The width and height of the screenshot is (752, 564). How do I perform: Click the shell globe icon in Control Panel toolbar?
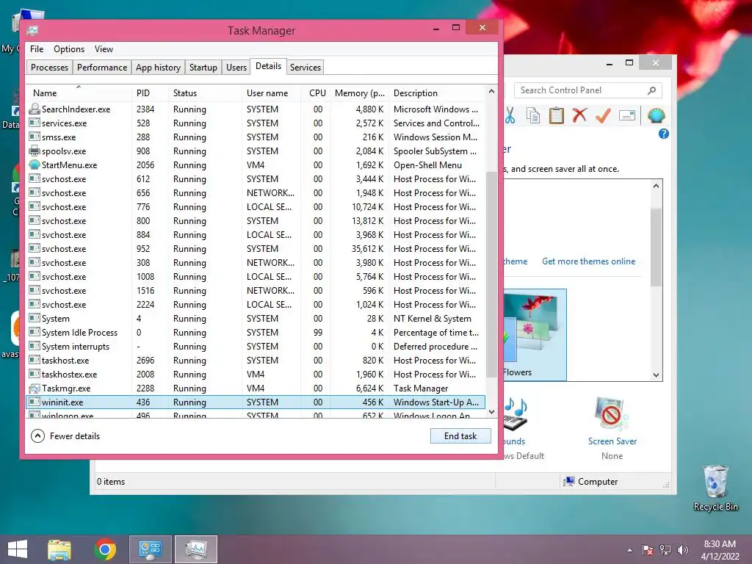656,115
